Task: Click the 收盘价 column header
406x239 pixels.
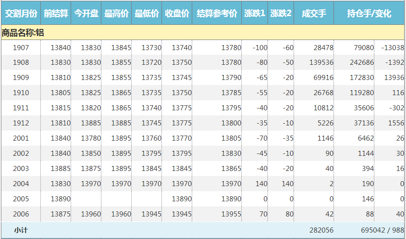Action: tap(177, 13)
